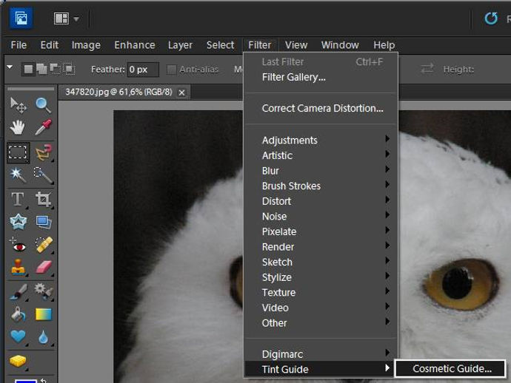Screen dimensions: 511x383
Task: Select the Cookie Cutter star tool
Action: point(18,222)
